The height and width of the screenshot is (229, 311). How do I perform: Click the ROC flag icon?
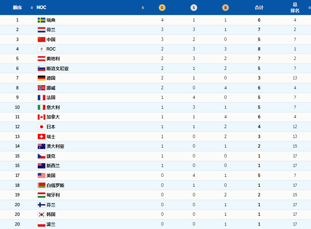click(x=42, y=49)
